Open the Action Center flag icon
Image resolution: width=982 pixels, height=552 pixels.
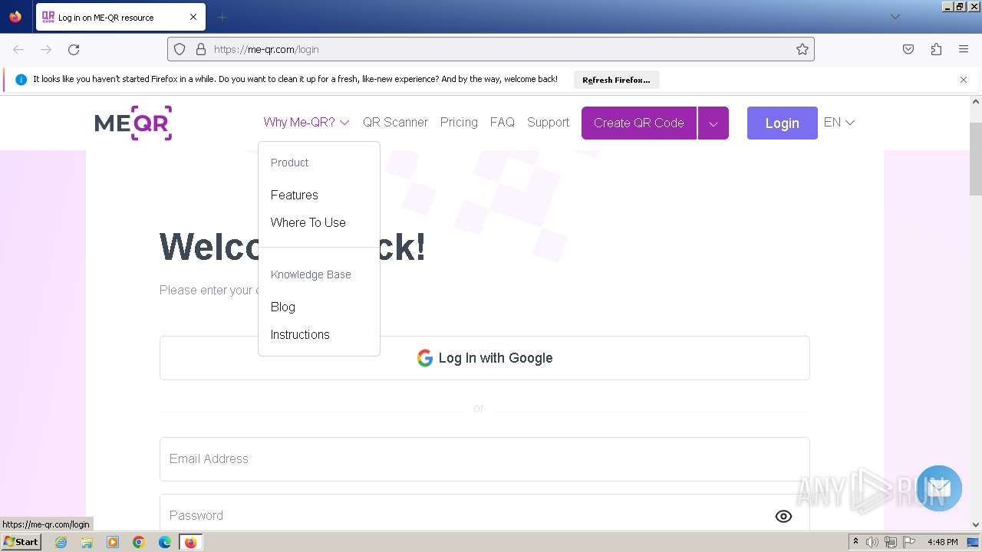tap(909, 542)
